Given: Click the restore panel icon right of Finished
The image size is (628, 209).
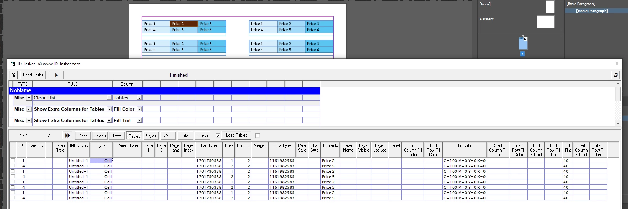Looking at the screenshot, I should (x=616, y=75).
